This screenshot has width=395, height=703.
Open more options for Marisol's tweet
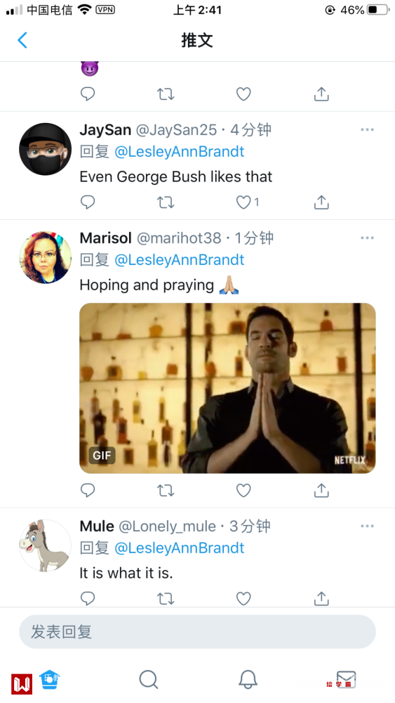(367, 238)
